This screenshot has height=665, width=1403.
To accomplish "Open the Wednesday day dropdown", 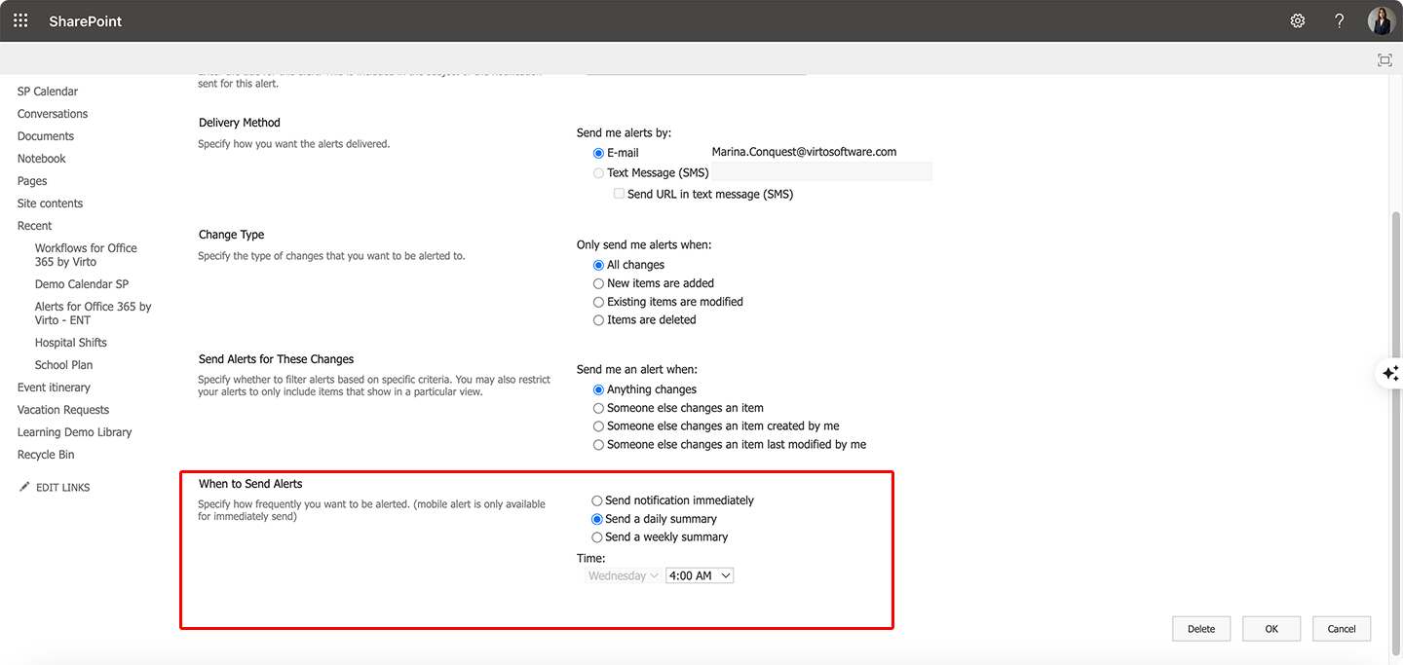I will coord(623,574).
